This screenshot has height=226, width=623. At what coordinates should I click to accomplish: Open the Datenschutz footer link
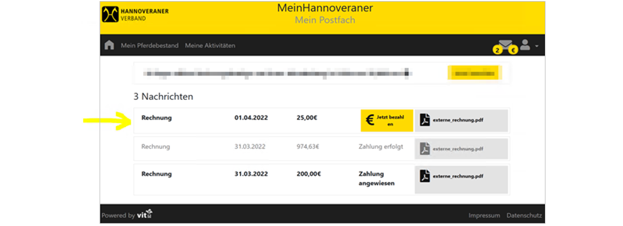(524, 216)
